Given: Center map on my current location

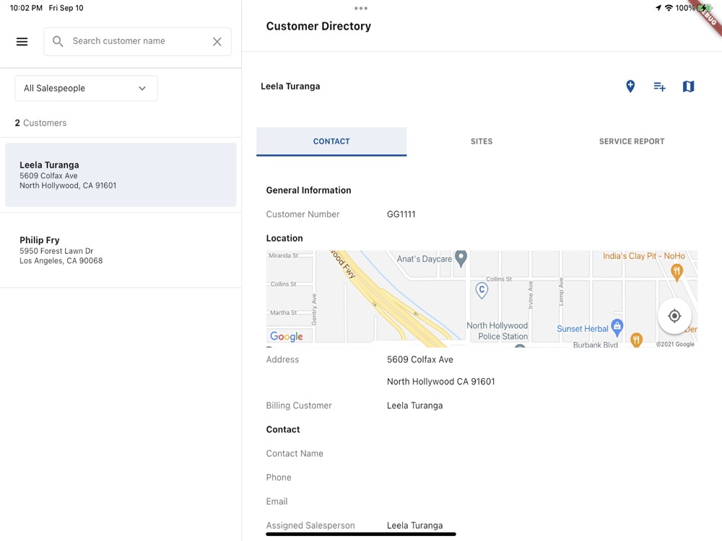Looking at the screenshot, I should (674, 316).
